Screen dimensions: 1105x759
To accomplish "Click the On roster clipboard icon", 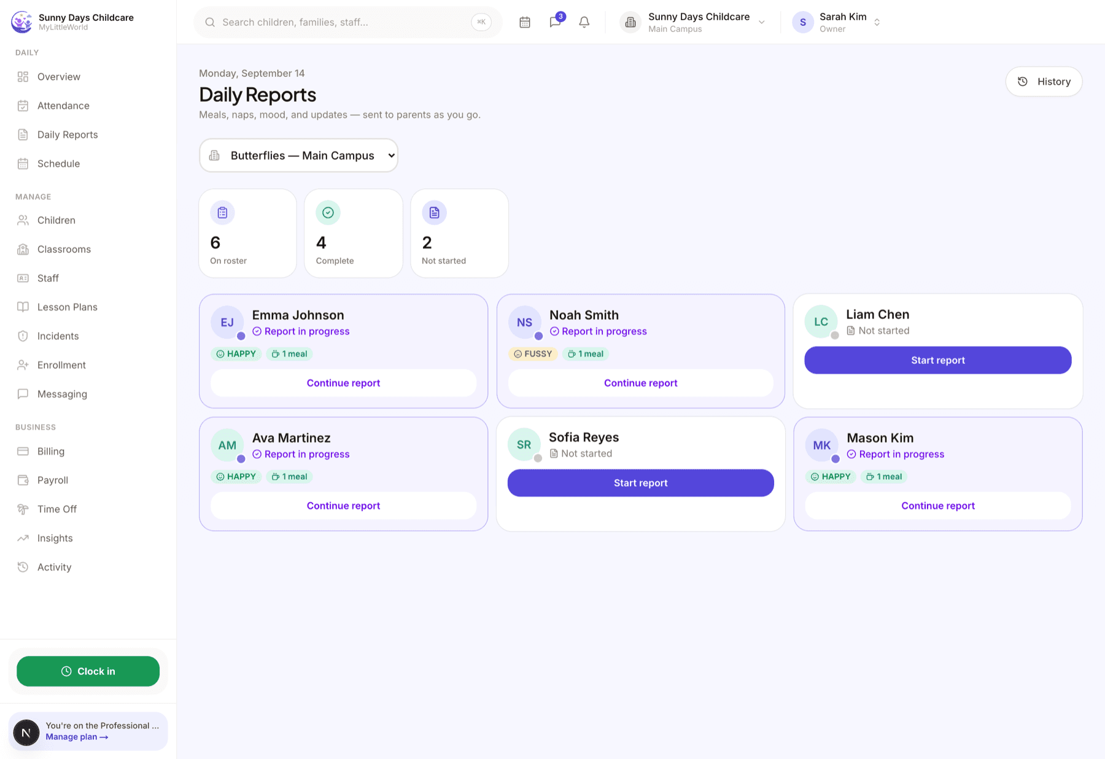I will pyautogui.click(x=222, y=212).
